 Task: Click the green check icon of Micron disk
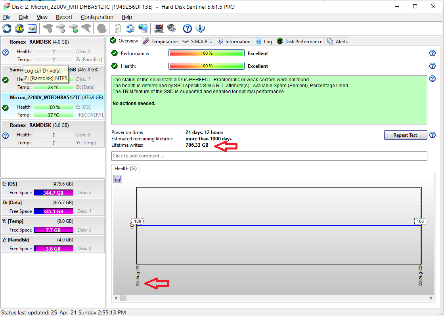coord(6,107)
